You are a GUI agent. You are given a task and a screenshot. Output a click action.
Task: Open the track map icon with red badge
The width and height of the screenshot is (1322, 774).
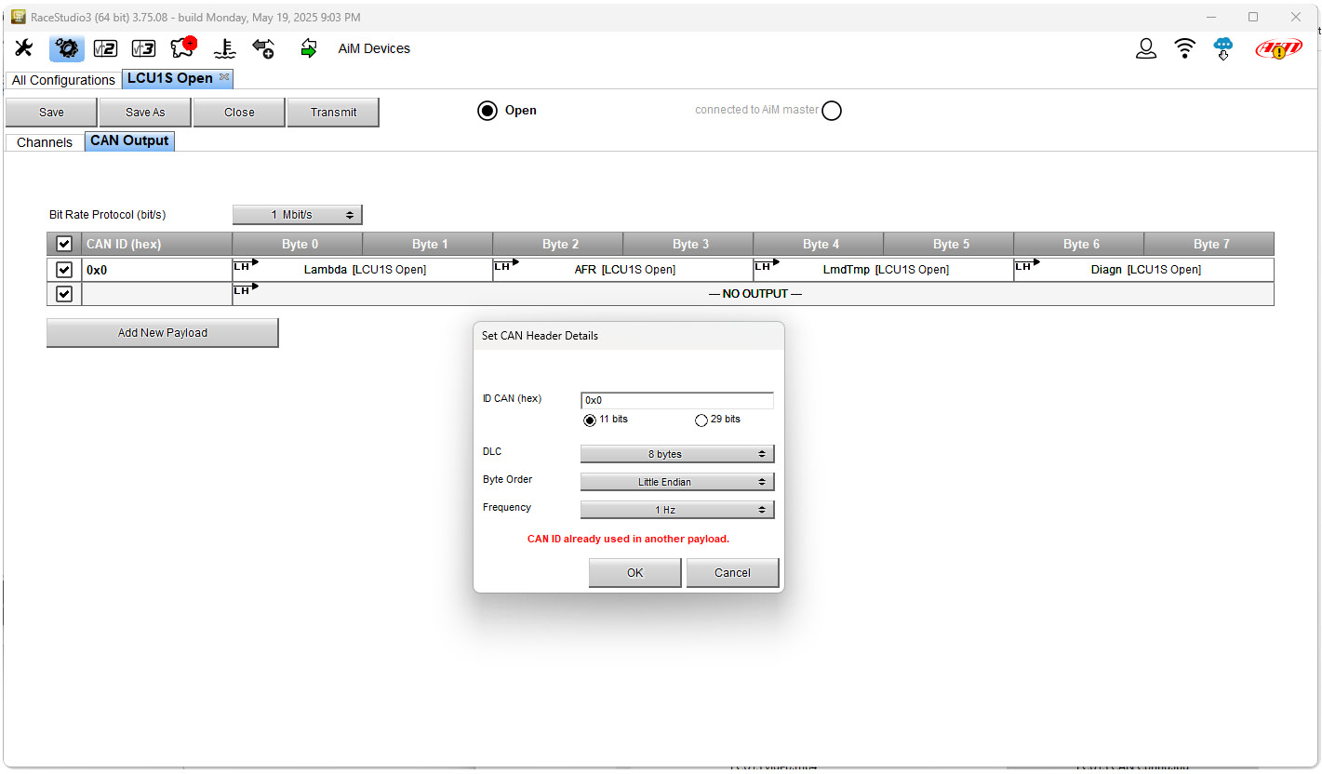[x=183, y=48]
